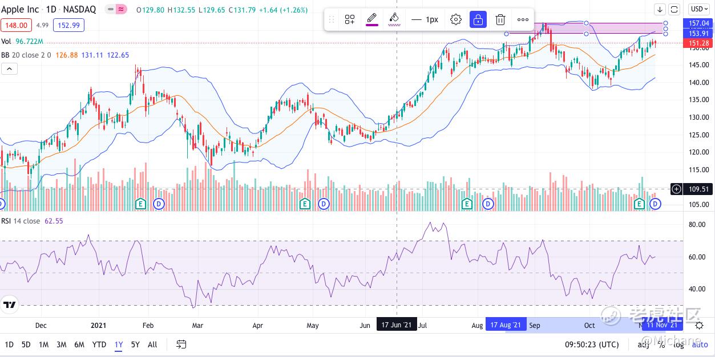Switch to All time range
Viewport: 715px width, 357px height.
[152, 344]
